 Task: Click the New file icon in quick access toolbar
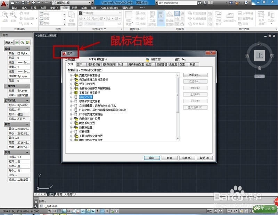coord(13,3)
